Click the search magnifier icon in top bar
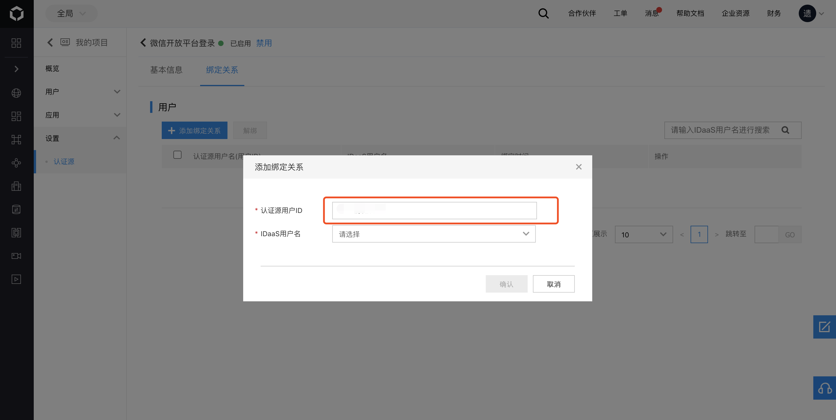The height and width of the screenshot is (420, 836). click(543, 13)
